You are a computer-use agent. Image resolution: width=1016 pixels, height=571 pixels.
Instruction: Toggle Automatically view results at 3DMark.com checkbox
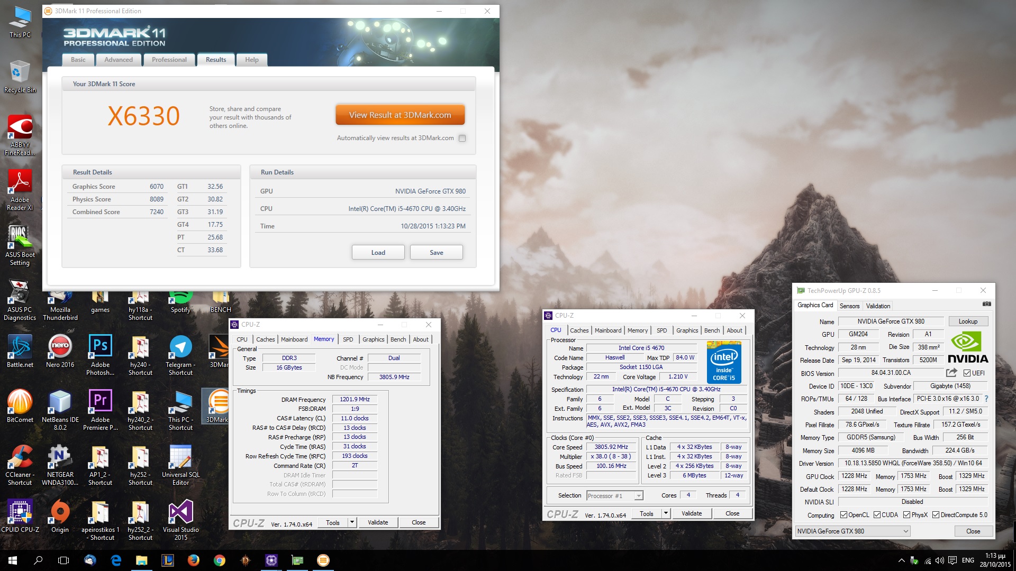pyautogui.click(x=462, y=138)
